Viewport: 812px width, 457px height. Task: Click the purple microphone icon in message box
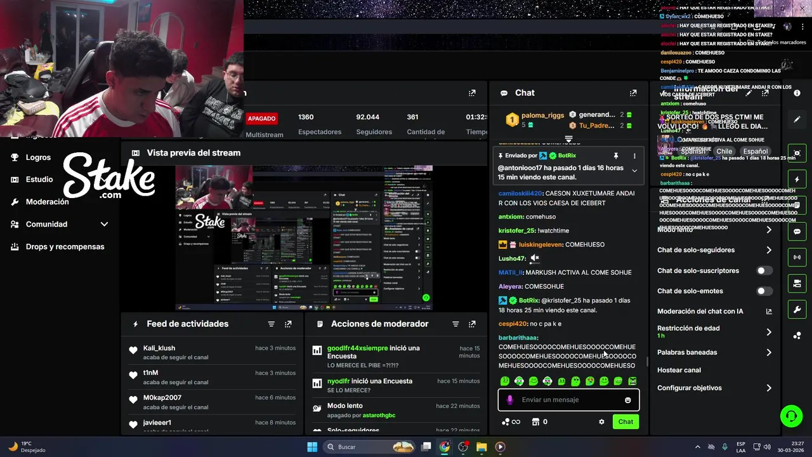[510, 400]
